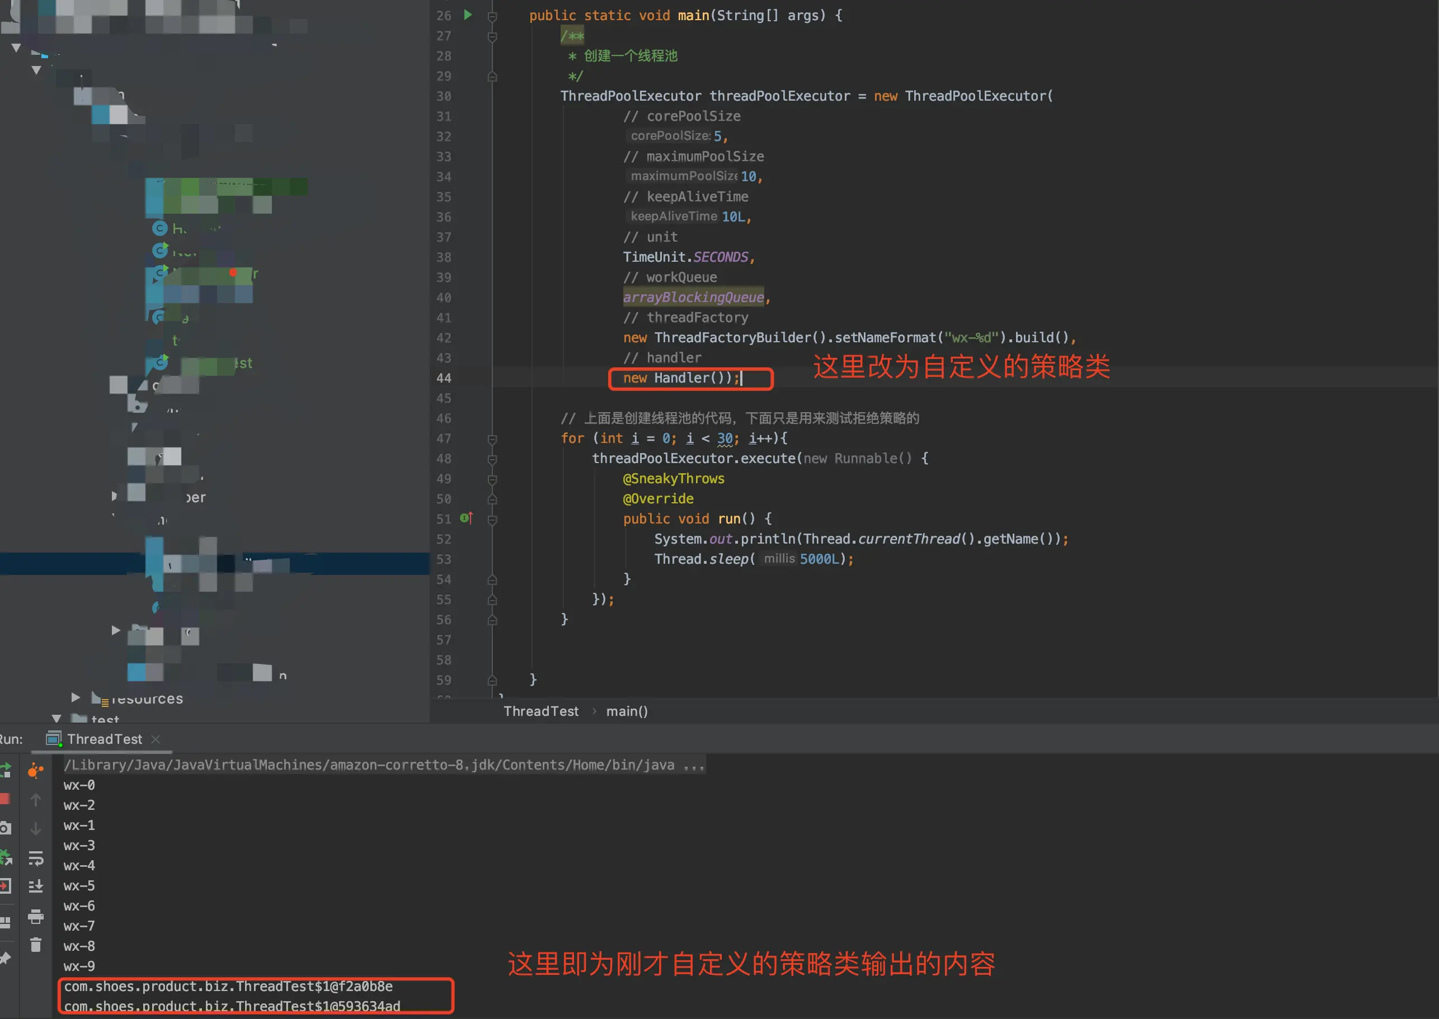Viewport: 1439px width, 1019px height.
Task: Click the override gutter marker beside run()
Action: (465, 518)
